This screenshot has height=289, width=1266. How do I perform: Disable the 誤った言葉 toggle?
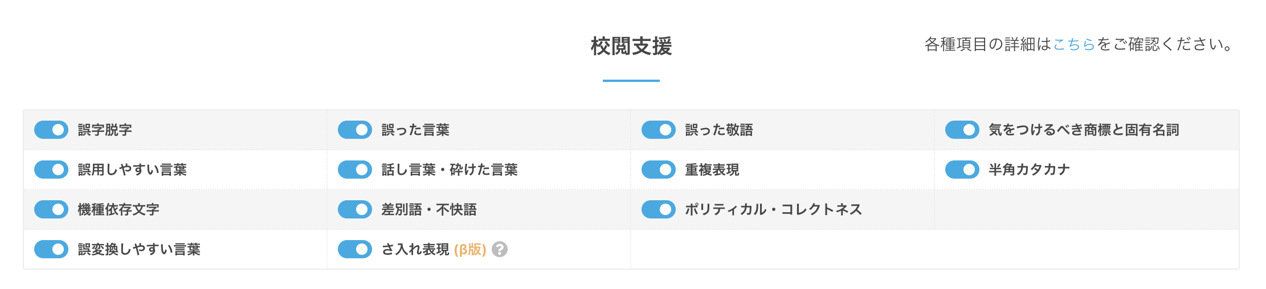point(355,130)
